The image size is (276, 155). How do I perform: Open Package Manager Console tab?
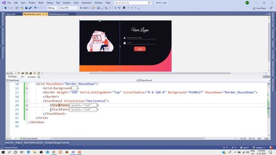pos(57,143)
